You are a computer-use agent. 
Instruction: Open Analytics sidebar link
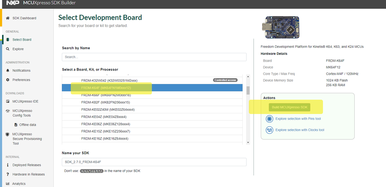19,184
